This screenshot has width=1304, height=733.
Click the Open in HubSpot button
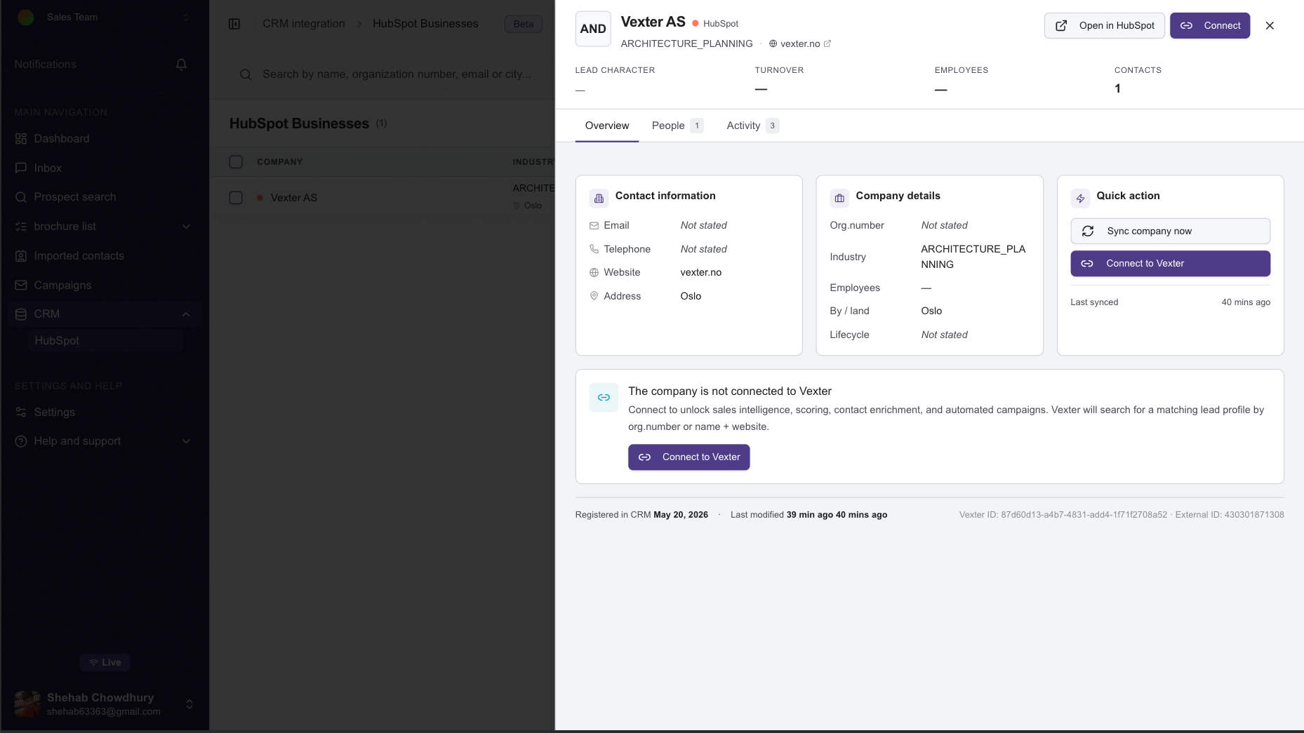[1105, 26]
